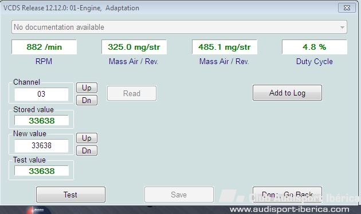This screenshot has width=361, height=214.
Task: Click the Duty Cycle percentage box
Action: click(x=314, y=47)
